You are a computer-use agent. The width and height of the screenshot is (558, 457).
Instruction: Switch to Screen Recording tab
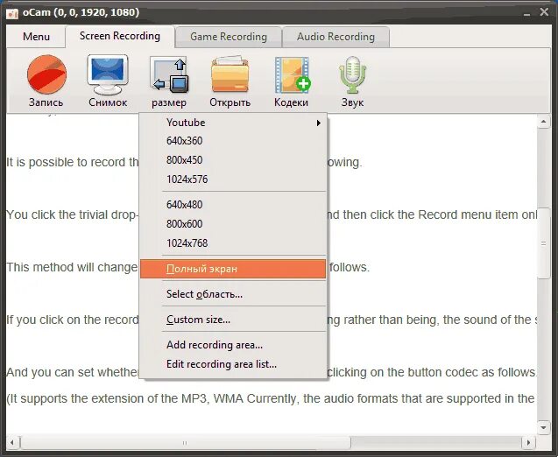coord(120,36)
